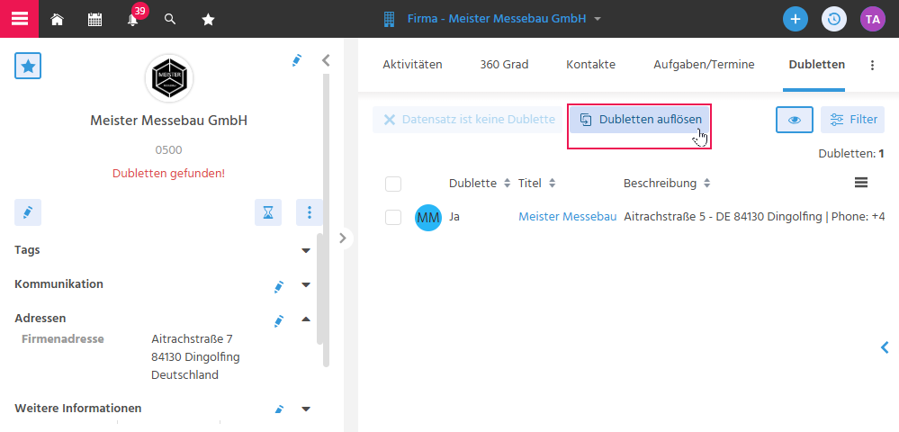Click Datensatz ist keine Dublette button
Viewport: 899px width, 432px height.
tap(469, 120)
